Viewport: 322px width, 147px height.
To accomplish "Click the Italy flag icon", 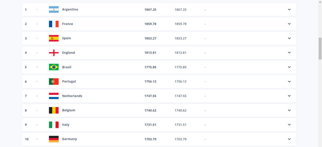I will (54, 124).
